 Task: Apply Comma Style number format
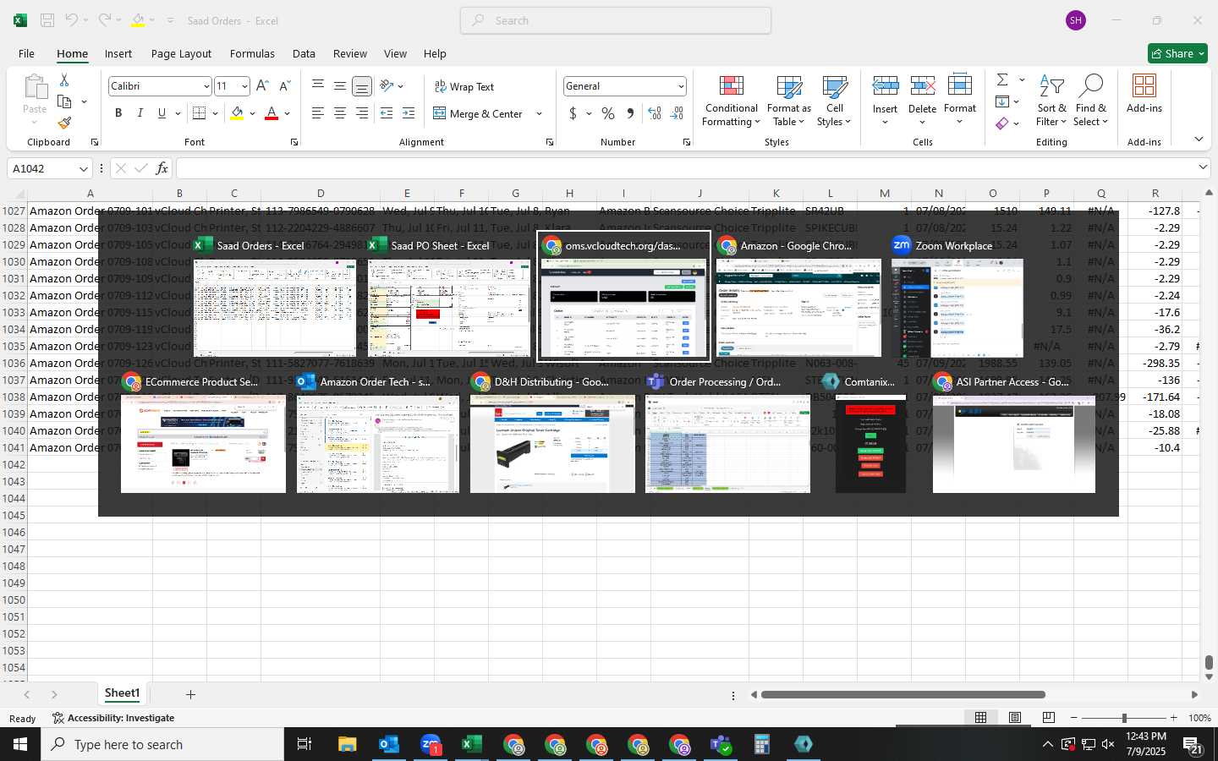(630, 113)
